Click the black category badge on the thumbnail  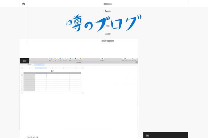[24, 61]
